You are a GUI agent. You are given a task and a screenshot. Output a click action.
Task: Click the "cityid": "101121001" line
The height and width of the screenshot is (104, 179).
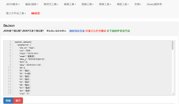coord(29,53)
